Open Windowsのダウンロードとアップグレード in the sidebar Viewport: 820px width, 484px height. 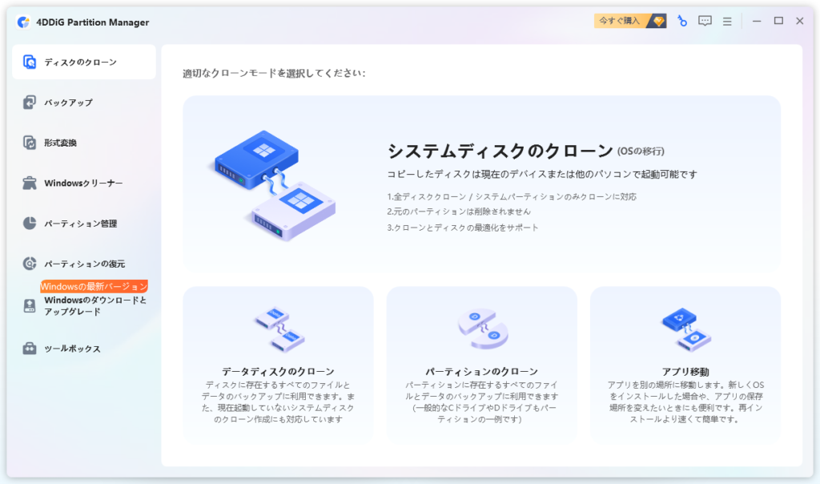pos(88,307)
